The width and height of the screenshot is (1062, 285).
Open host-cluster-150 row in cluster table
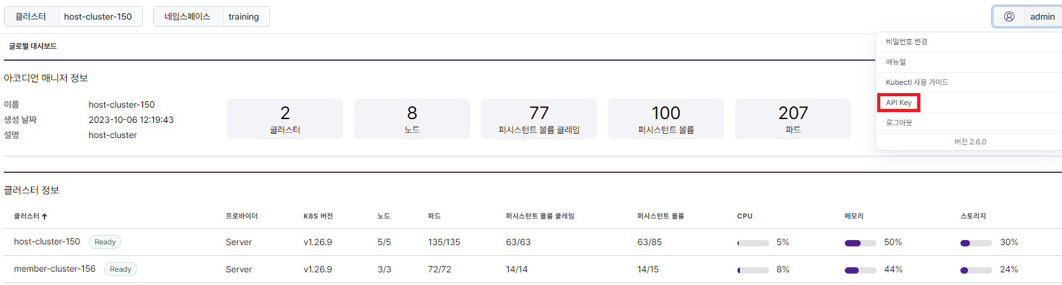point(532,242)
